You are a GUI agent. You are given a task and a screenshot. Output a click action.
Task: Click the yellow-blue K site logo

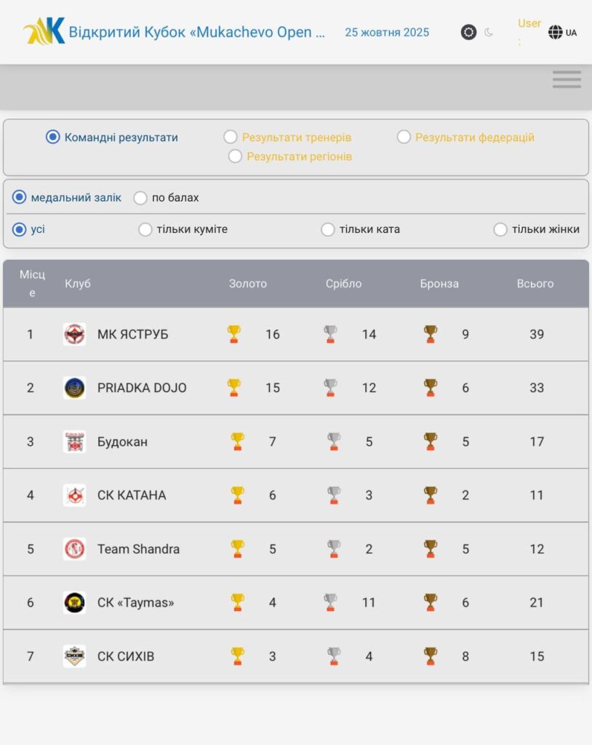44,31
